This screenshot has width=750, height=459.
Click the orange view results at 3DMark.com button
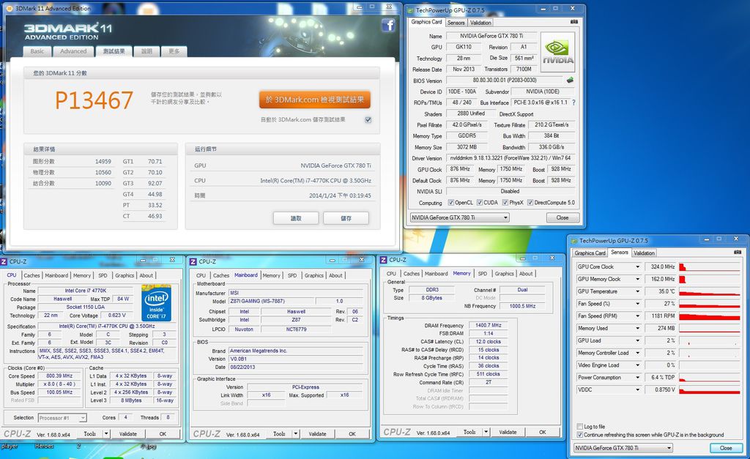315,100
